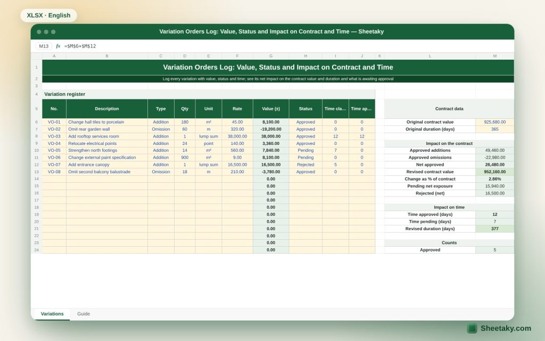Select Net approved value 26,480.00

point(494,165)
